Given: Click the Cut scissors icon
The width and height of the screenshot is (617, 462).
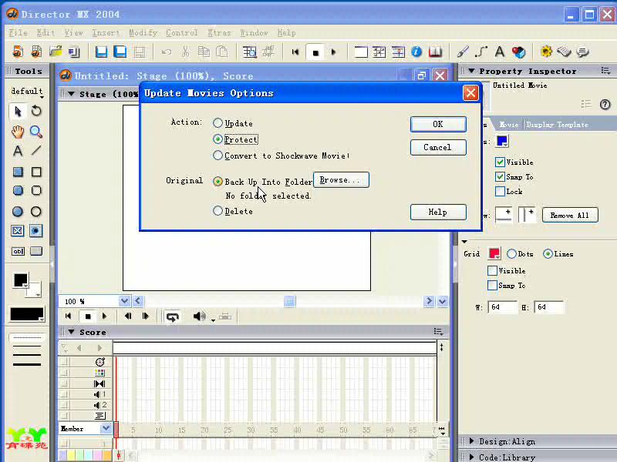Looking at the screenshot, I should pos(185,52).
